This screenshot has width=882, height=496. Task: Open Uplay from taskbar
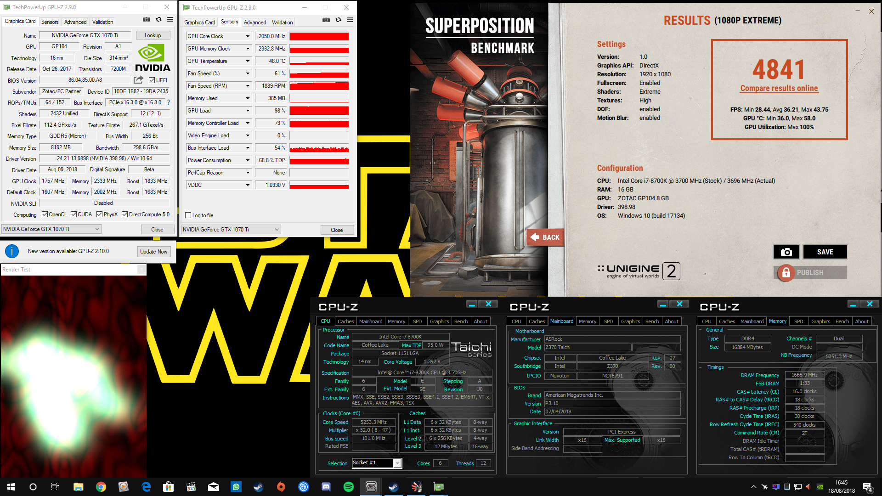click(304, 487)
